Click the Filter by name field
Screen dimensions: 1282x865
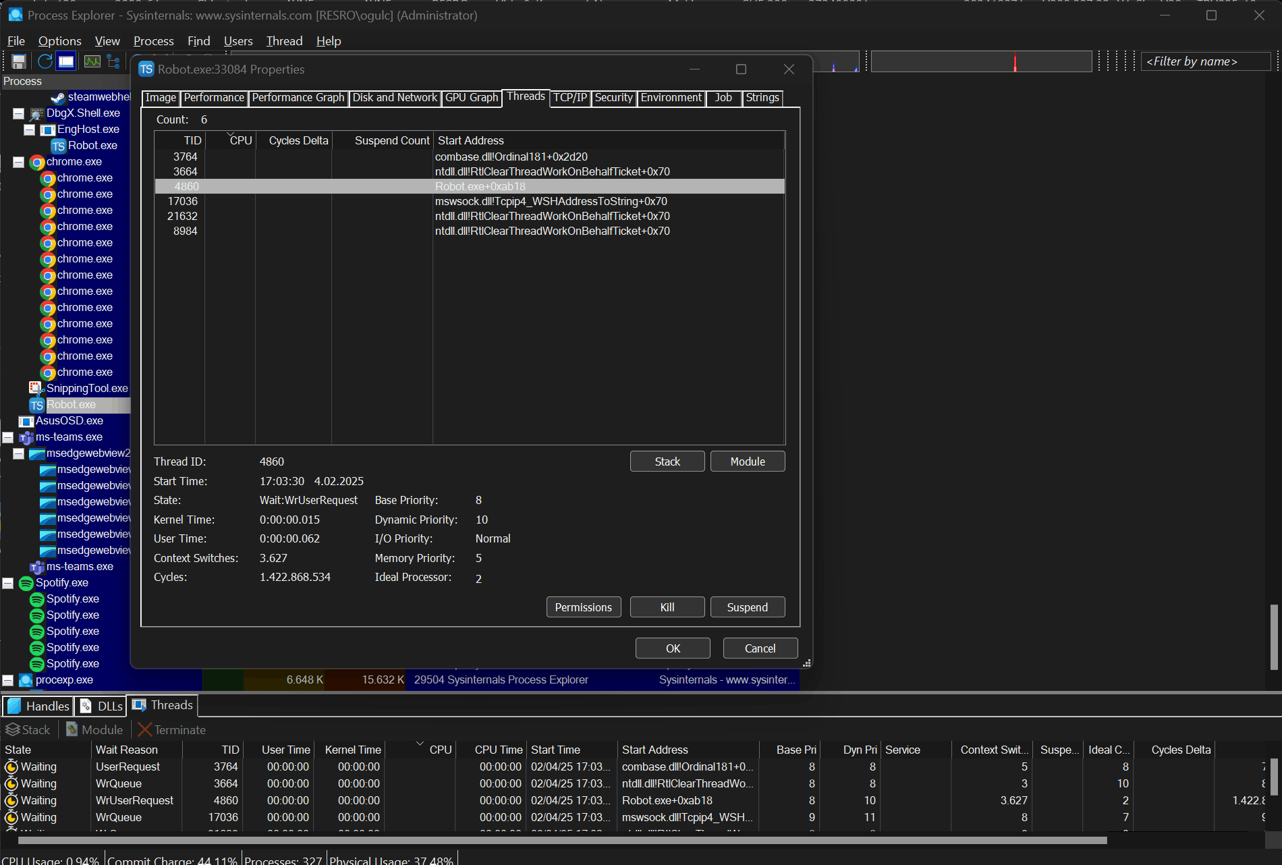click(x=1204, y=61)
